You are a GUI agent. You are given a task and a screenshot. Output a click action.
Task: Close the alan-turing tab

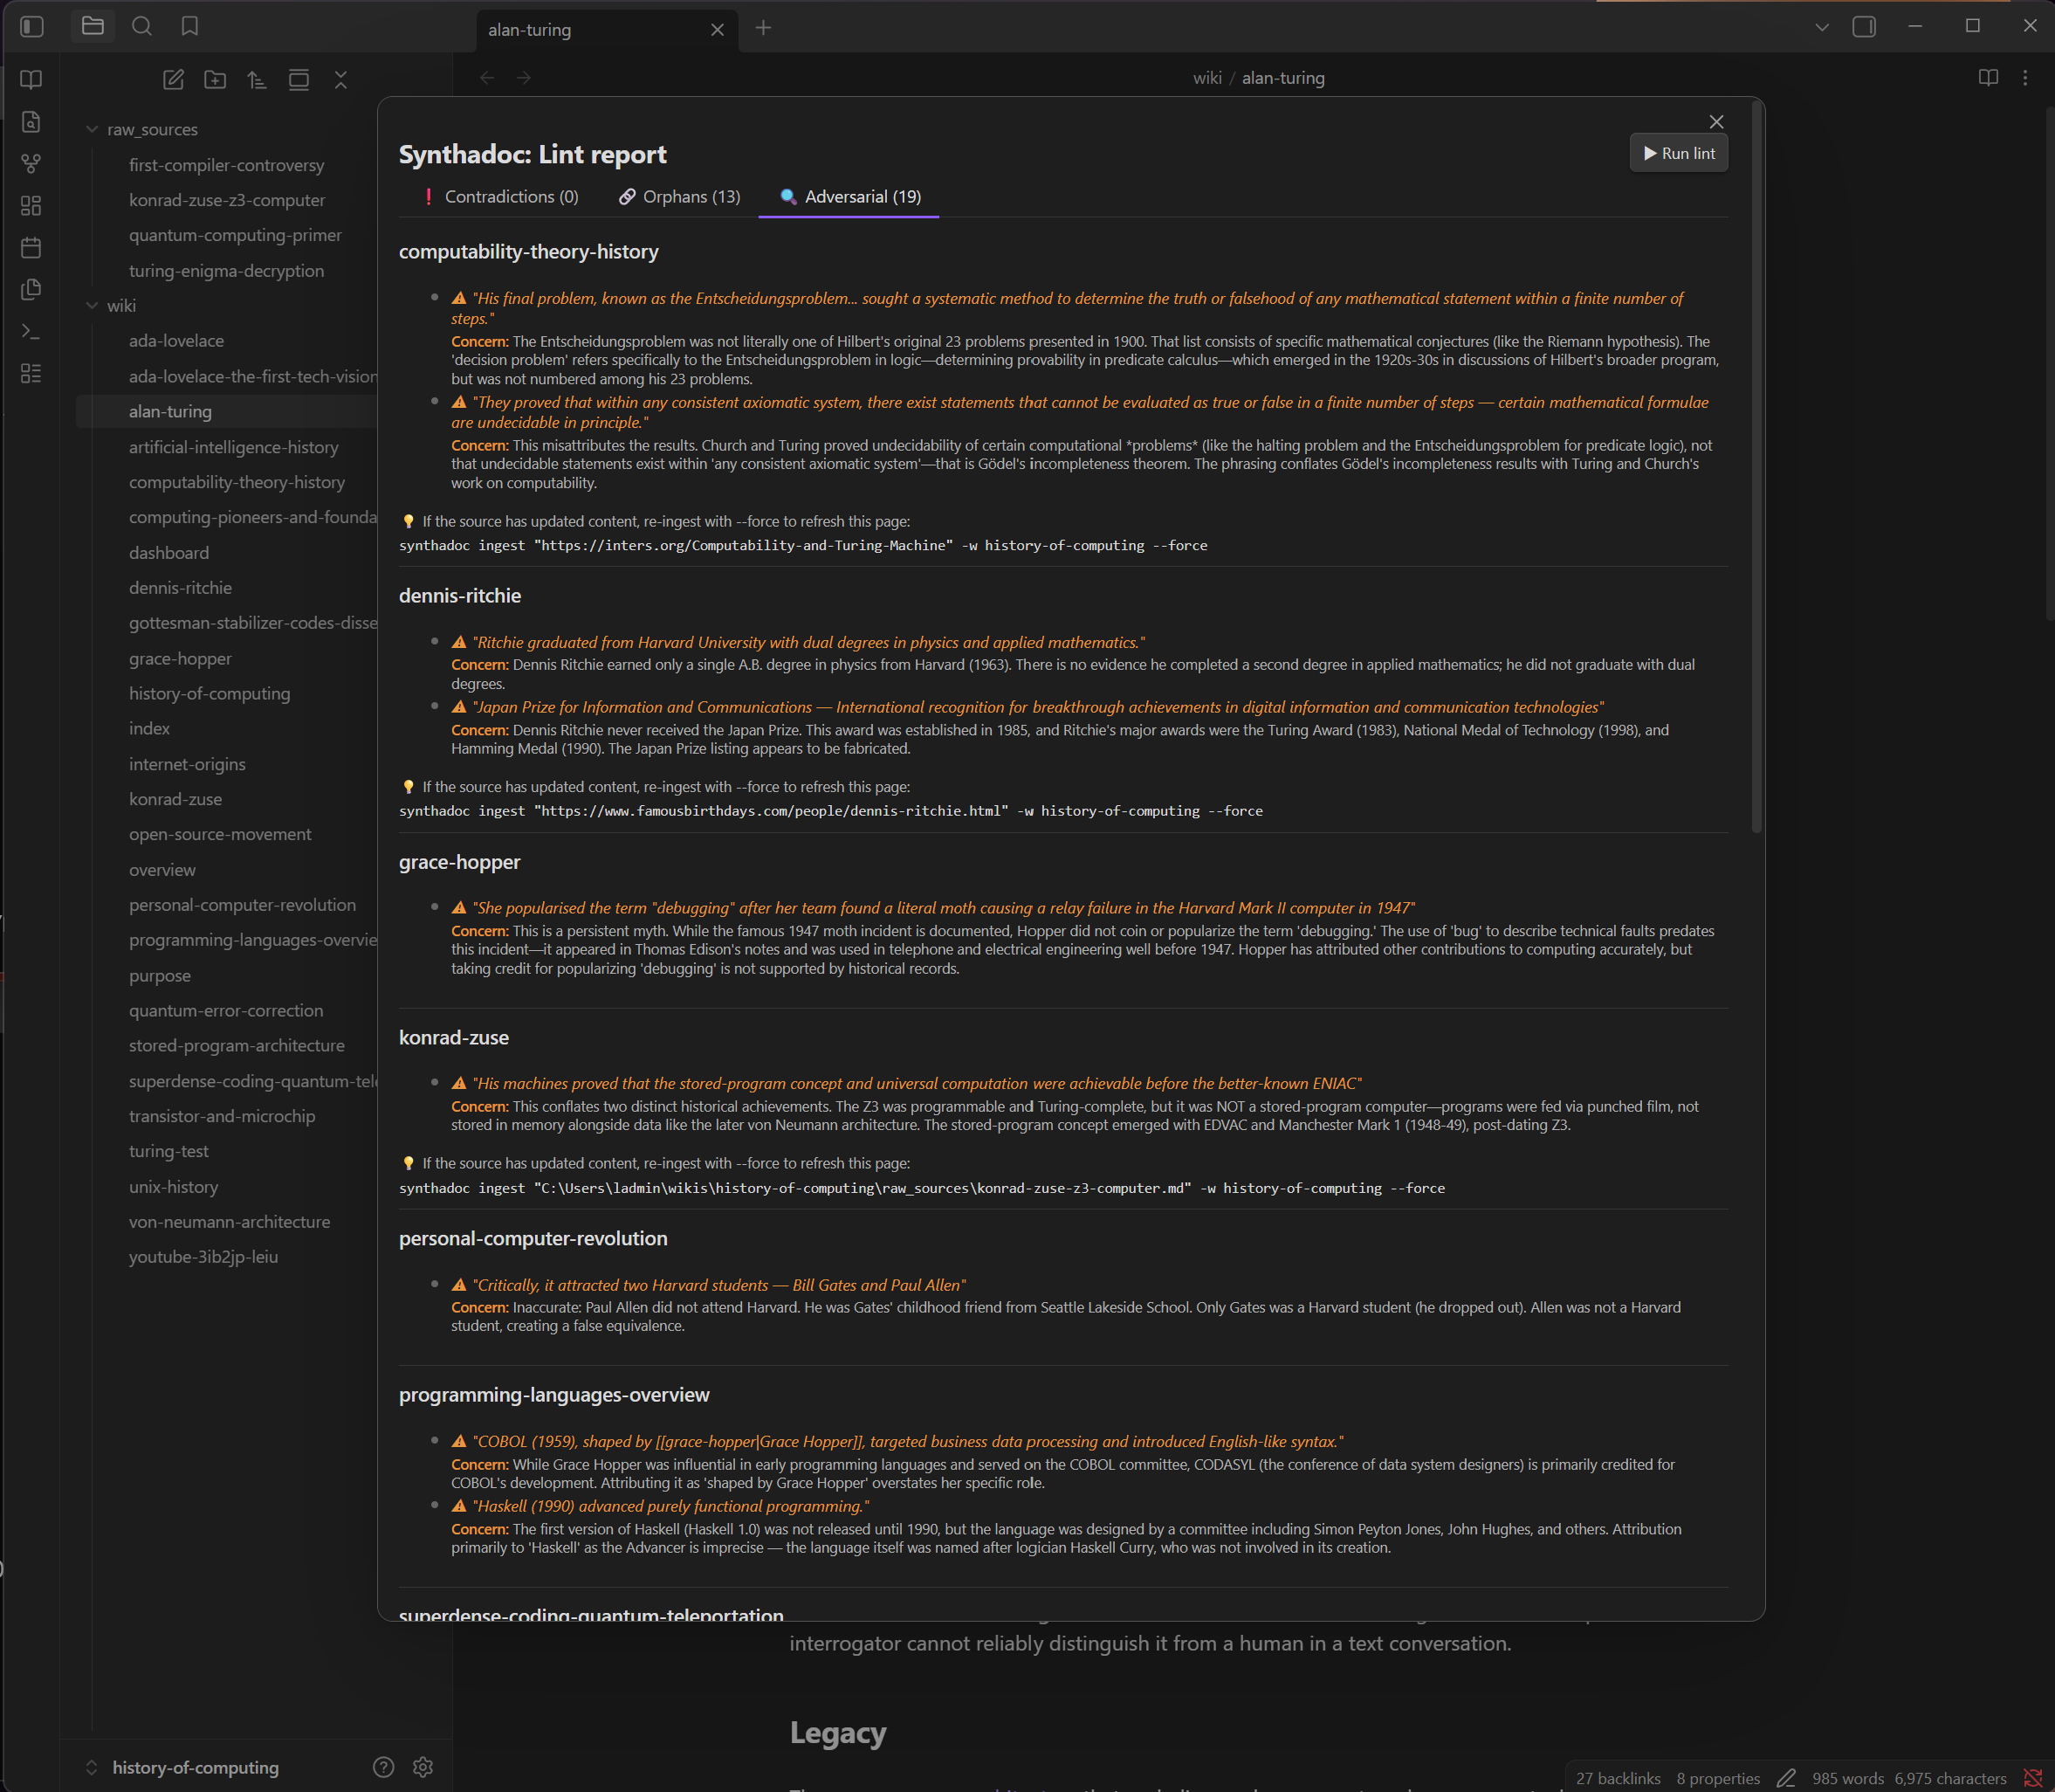718,30
